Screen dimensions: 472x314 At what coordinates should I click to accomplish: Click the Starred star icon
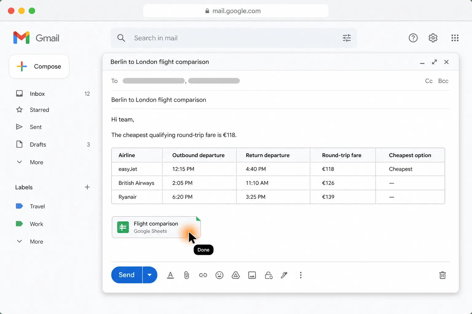(x=19, y=109)
